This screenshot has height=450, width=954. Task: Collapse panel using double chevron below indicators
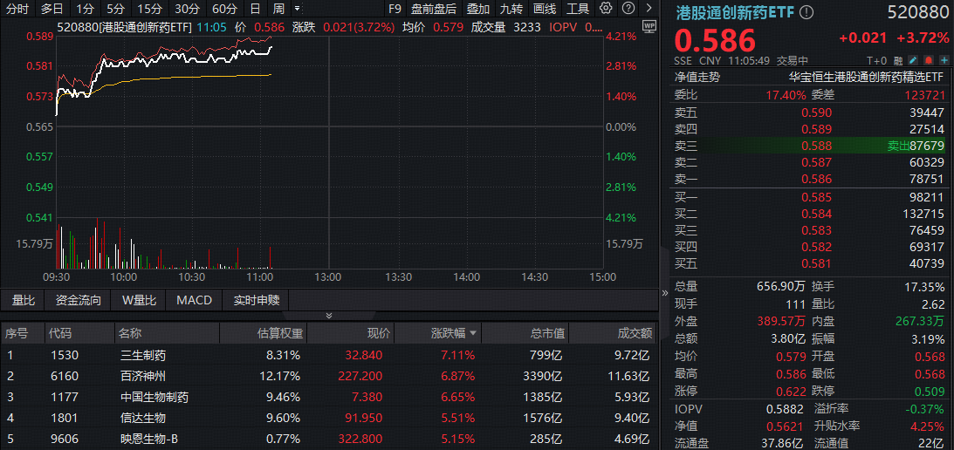point(329,316)
